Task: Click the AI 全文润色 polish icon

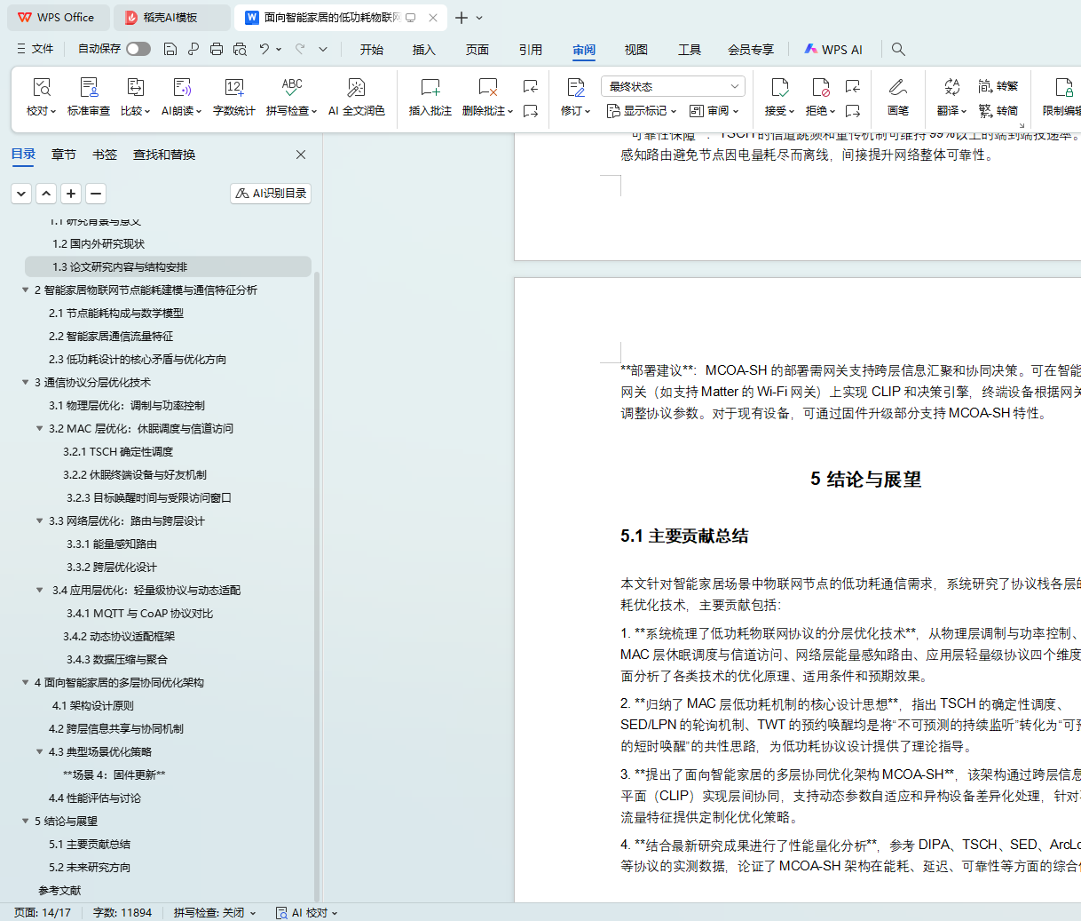Action: pyautogui.click(x=356, y=88)
